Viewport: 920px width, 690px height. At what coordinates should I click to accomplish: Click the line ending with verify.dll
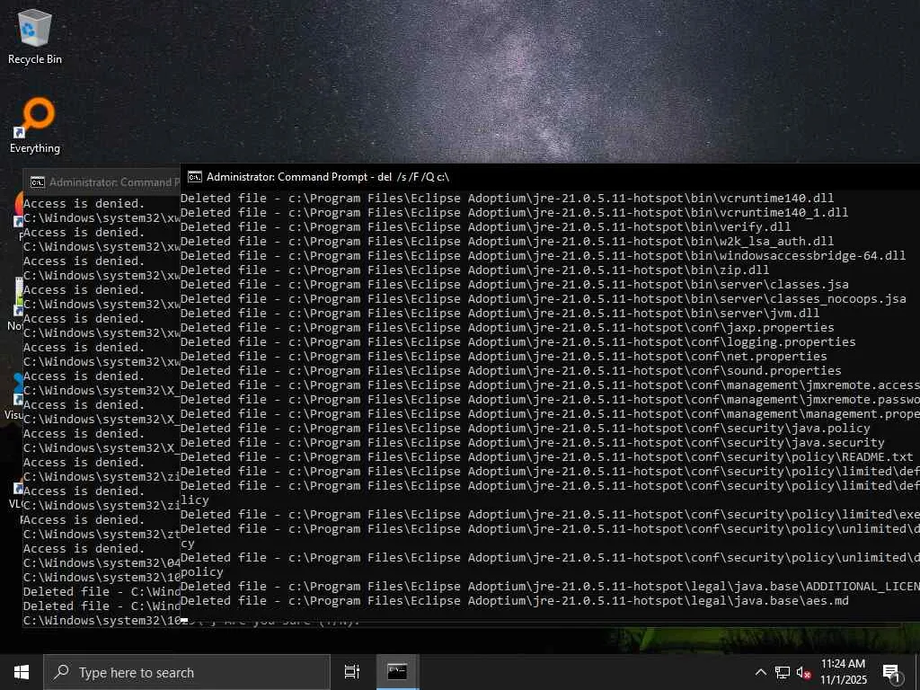coord(485,227)
